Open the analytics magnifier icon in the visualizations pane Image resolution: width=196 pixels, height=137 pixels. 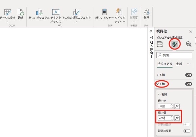pyautogui.click(x=188, y=44)
